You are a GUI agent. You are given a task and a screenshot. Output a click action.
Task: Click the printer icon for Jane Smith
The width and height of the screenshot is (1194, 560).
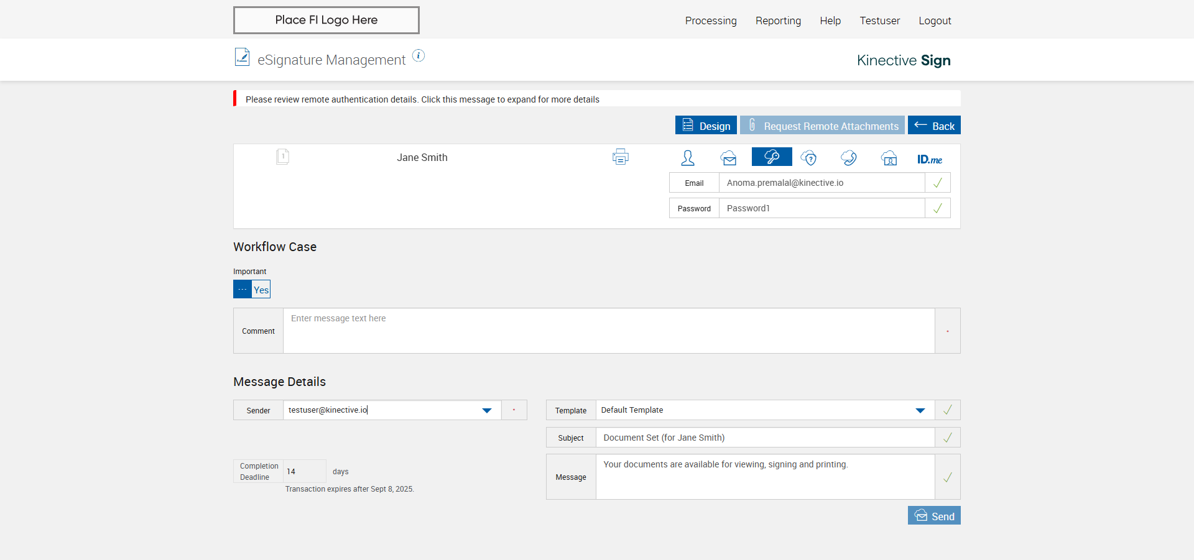(620, 157)
